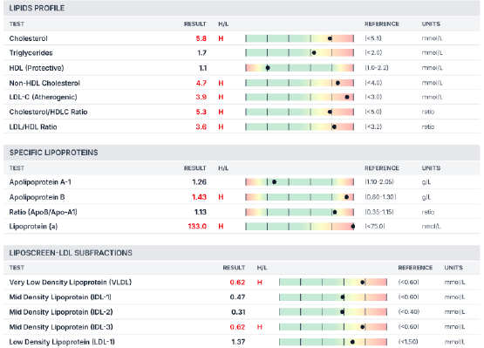The height and width of the screenshot is (348, 484).
Task: Click the Cholesterol reference (<5.5)
Action: (373, 38)
